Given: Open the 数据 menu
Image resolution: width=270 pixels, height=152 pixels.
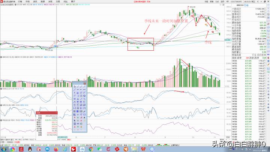Looking at the screenshot, I should pos(43,2).
